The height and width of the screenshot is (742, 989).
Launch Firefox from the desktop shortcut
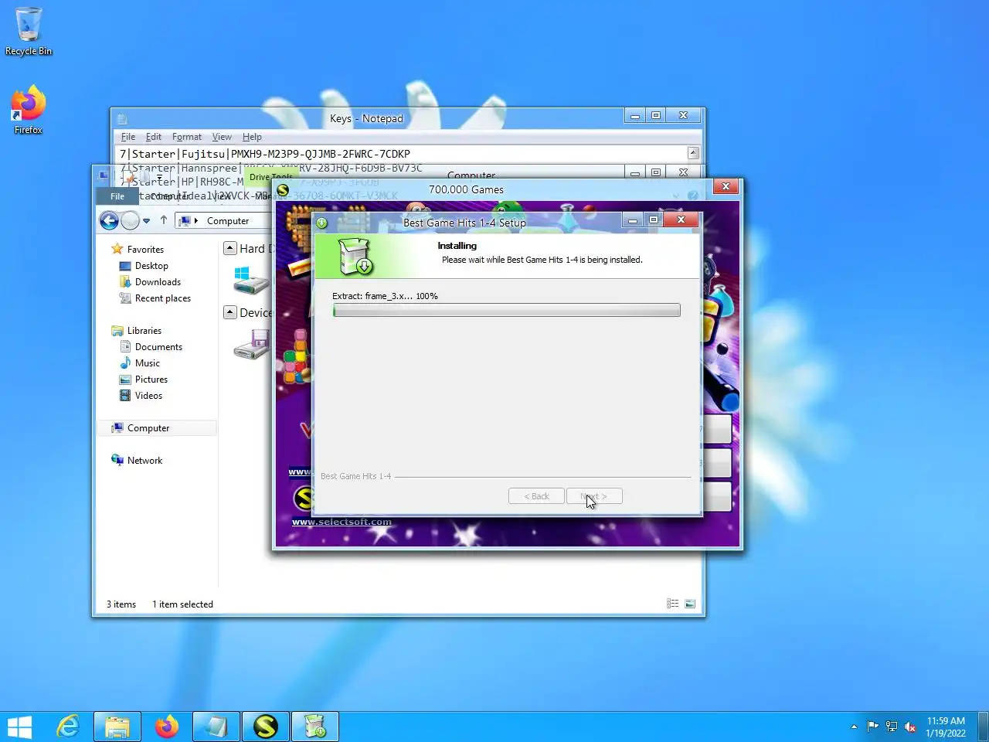[x=29, y=111]
